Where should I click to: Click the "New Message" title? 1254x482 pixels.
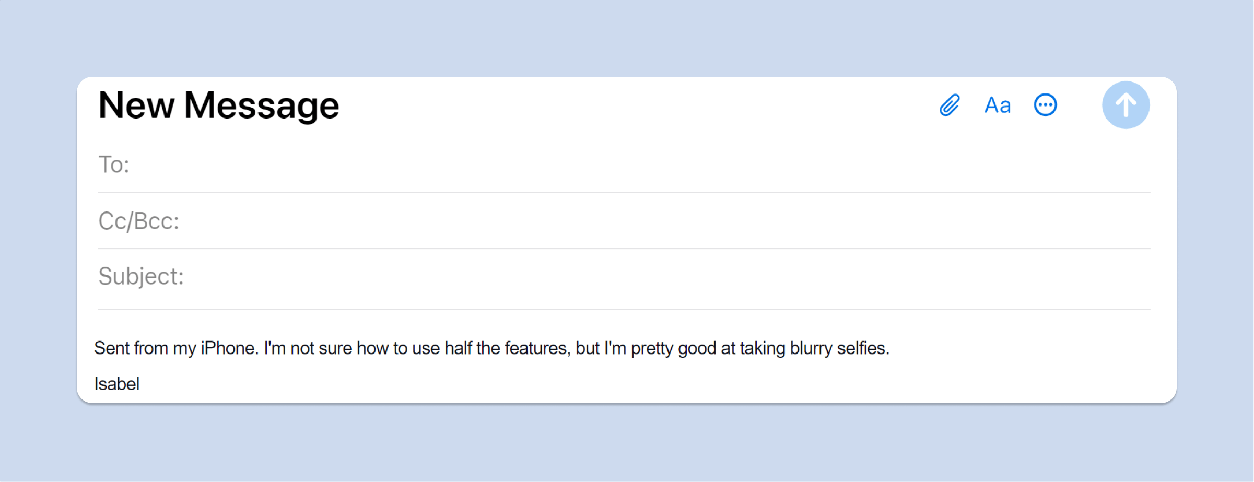[x=219, y=105]
